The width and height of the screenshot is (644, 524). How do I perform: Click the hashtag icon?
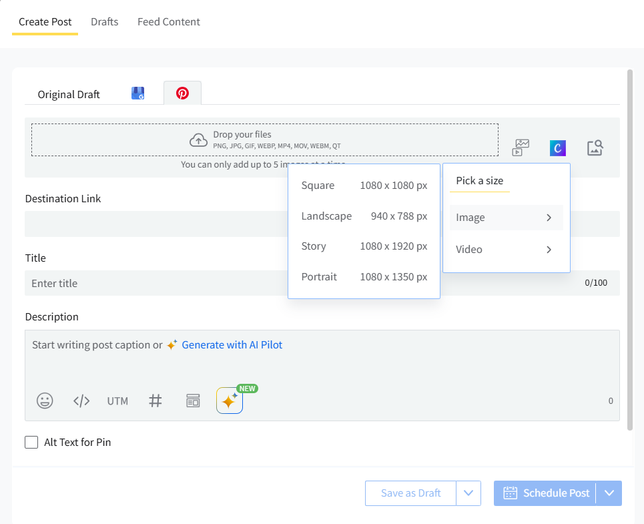(155, 401)
